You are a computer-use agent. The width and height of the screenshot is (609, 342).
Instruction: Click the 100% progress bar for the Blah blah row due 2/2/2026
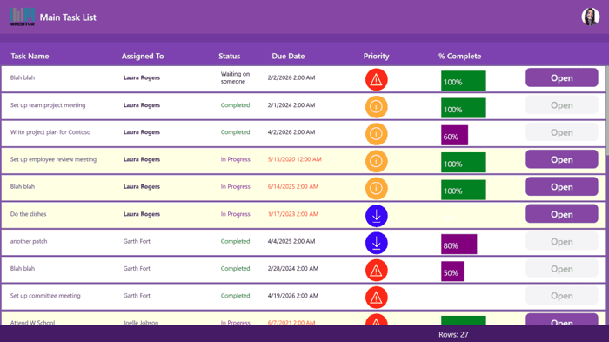[464, 80]
